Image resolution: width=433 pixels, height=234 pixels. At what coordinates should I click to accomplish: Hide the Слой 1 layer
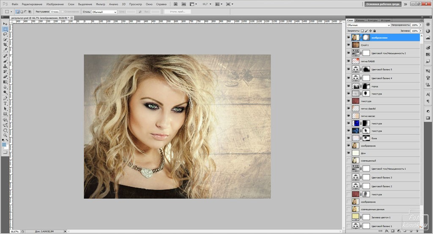[x=348, y=45]
